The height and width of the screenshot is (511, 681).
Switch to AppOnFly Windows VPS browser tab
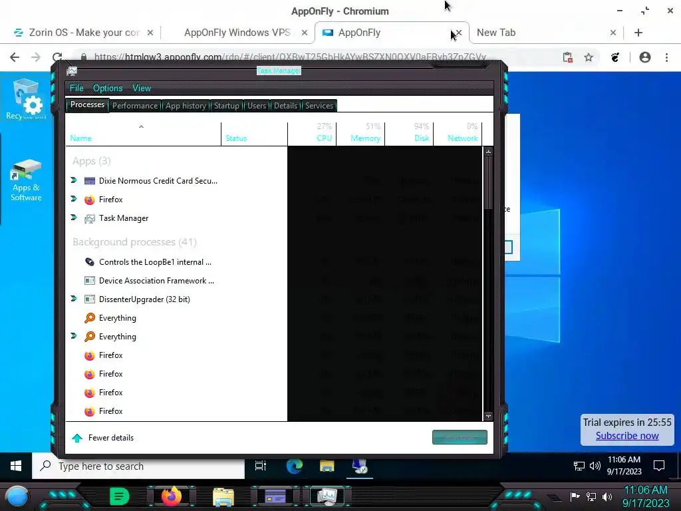coord(237,33)
